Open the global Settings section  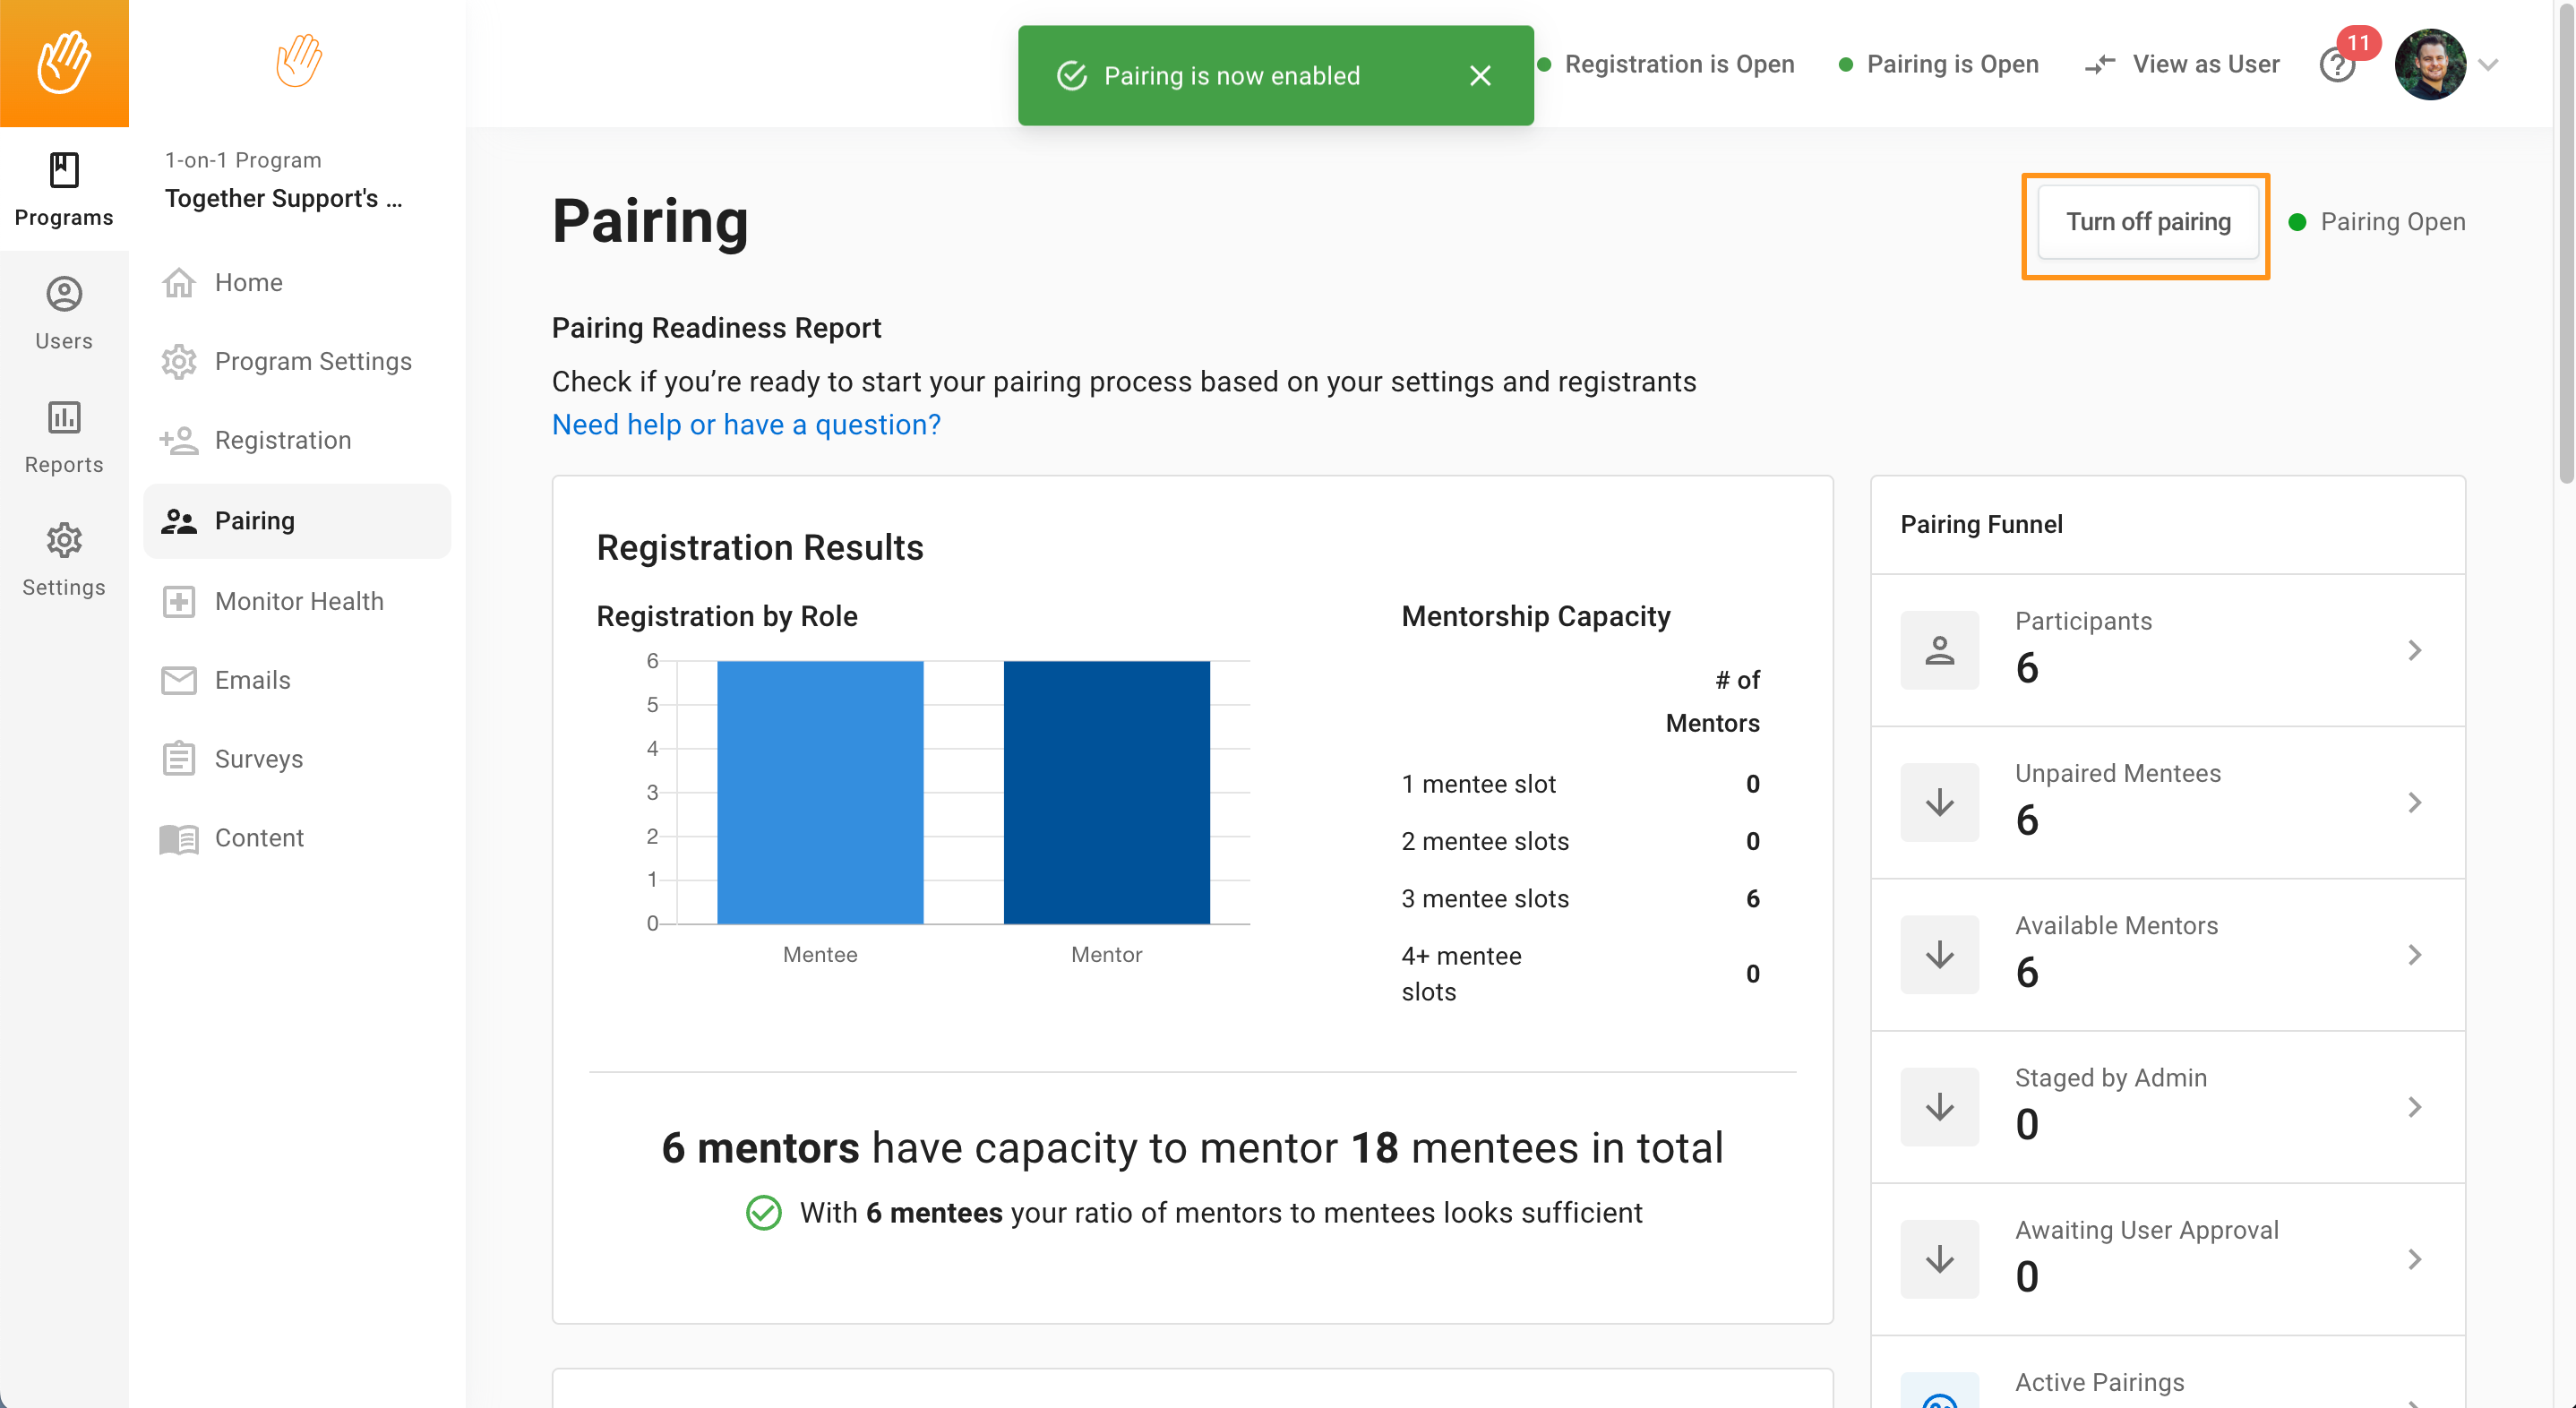point(64,560)
